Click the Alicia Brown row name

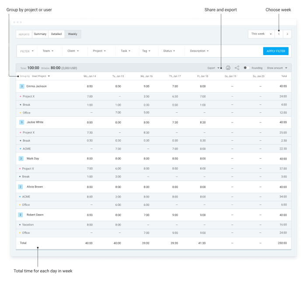tap(35, 187)
